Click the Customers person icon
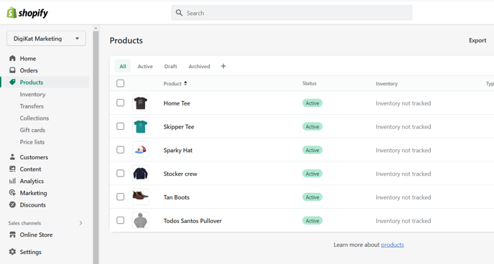Image resolution: width=494 pixels, height=264 pixels. tap(12, 157)
